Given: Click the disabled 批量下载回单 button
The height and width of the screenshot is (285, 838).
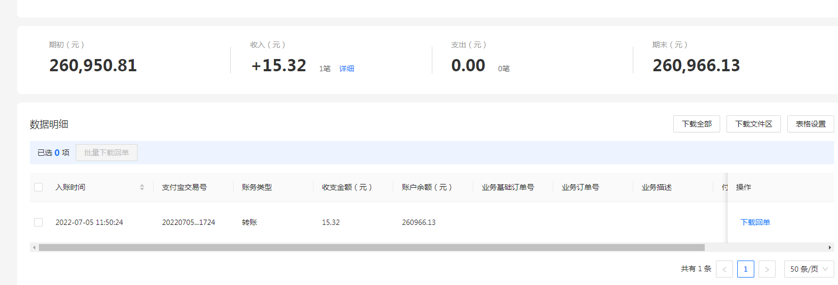Looking at the screenshot, I should pos(107,153).
